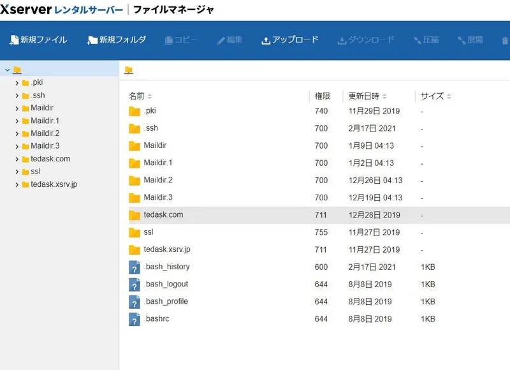510x370 pixels.
Task: Click the ssl folder icon in file list
Action: coord(135,232)
